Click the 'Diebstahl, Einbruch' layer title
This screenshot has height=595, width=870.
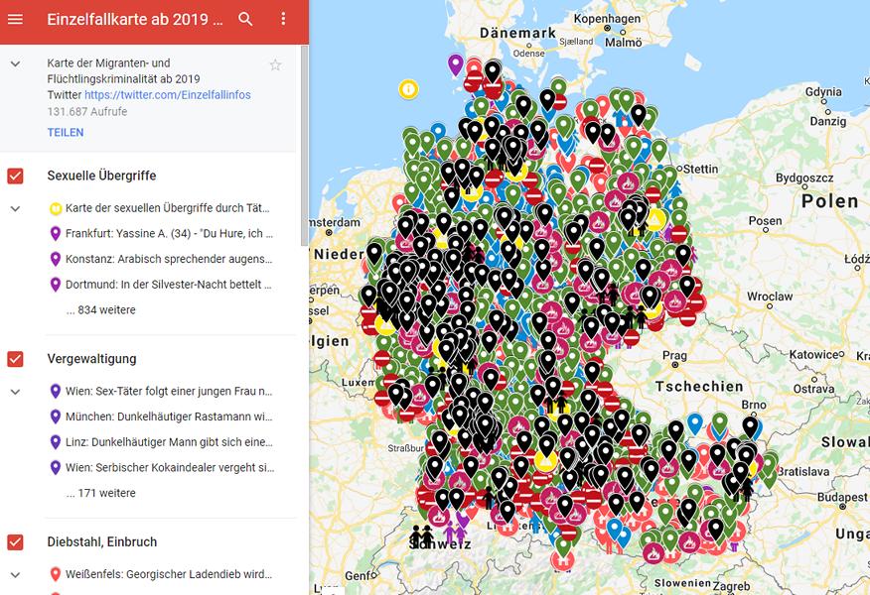(102, 542)
